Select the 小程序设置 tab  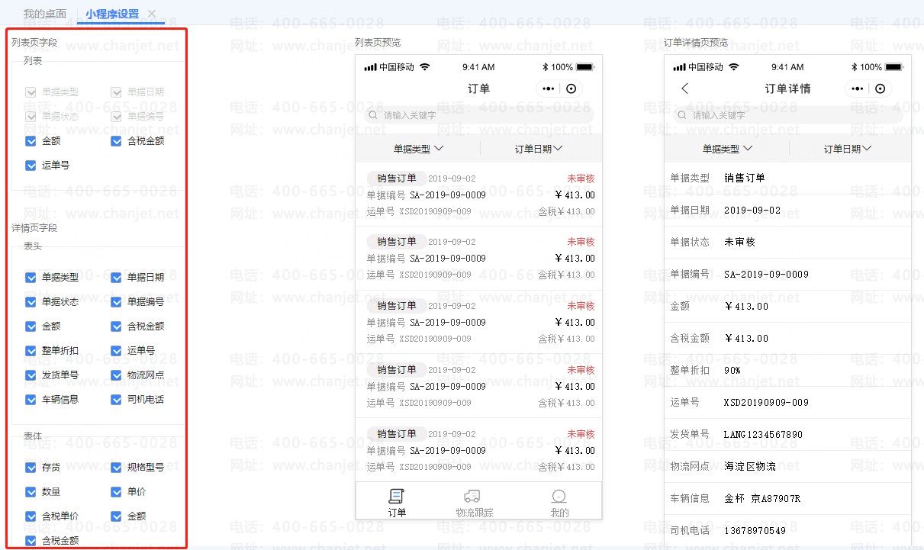[112, 14]
